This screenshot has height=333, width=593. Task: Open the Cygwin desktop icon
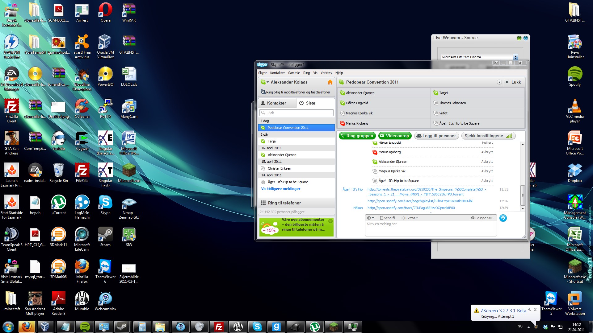[82, 141]
